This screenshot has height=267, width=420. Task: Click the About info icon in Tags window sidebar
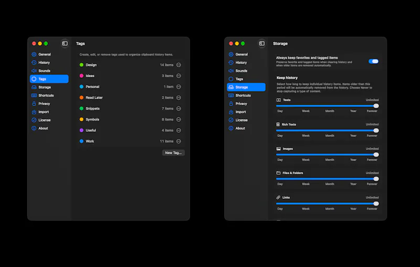pyautogui.click(x=34, y=129)
